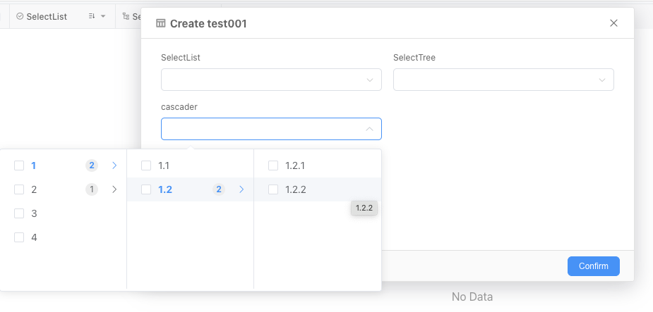The width and height of the screenshot is (653, 312).
Task: Click the table icon beside Create test001
Action: pos(161,23)
